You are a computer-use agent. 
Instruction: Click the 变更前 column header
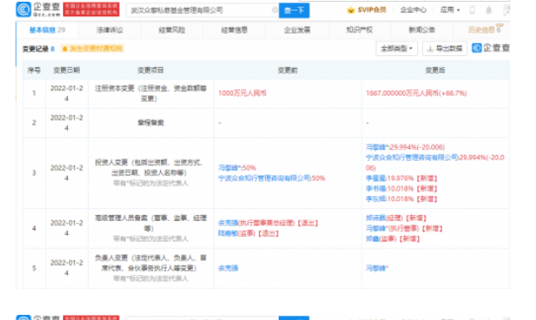pos(287,71)
